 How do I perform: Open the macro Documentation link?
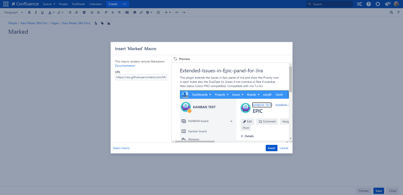pyautogui.click(x=125, y=66)
